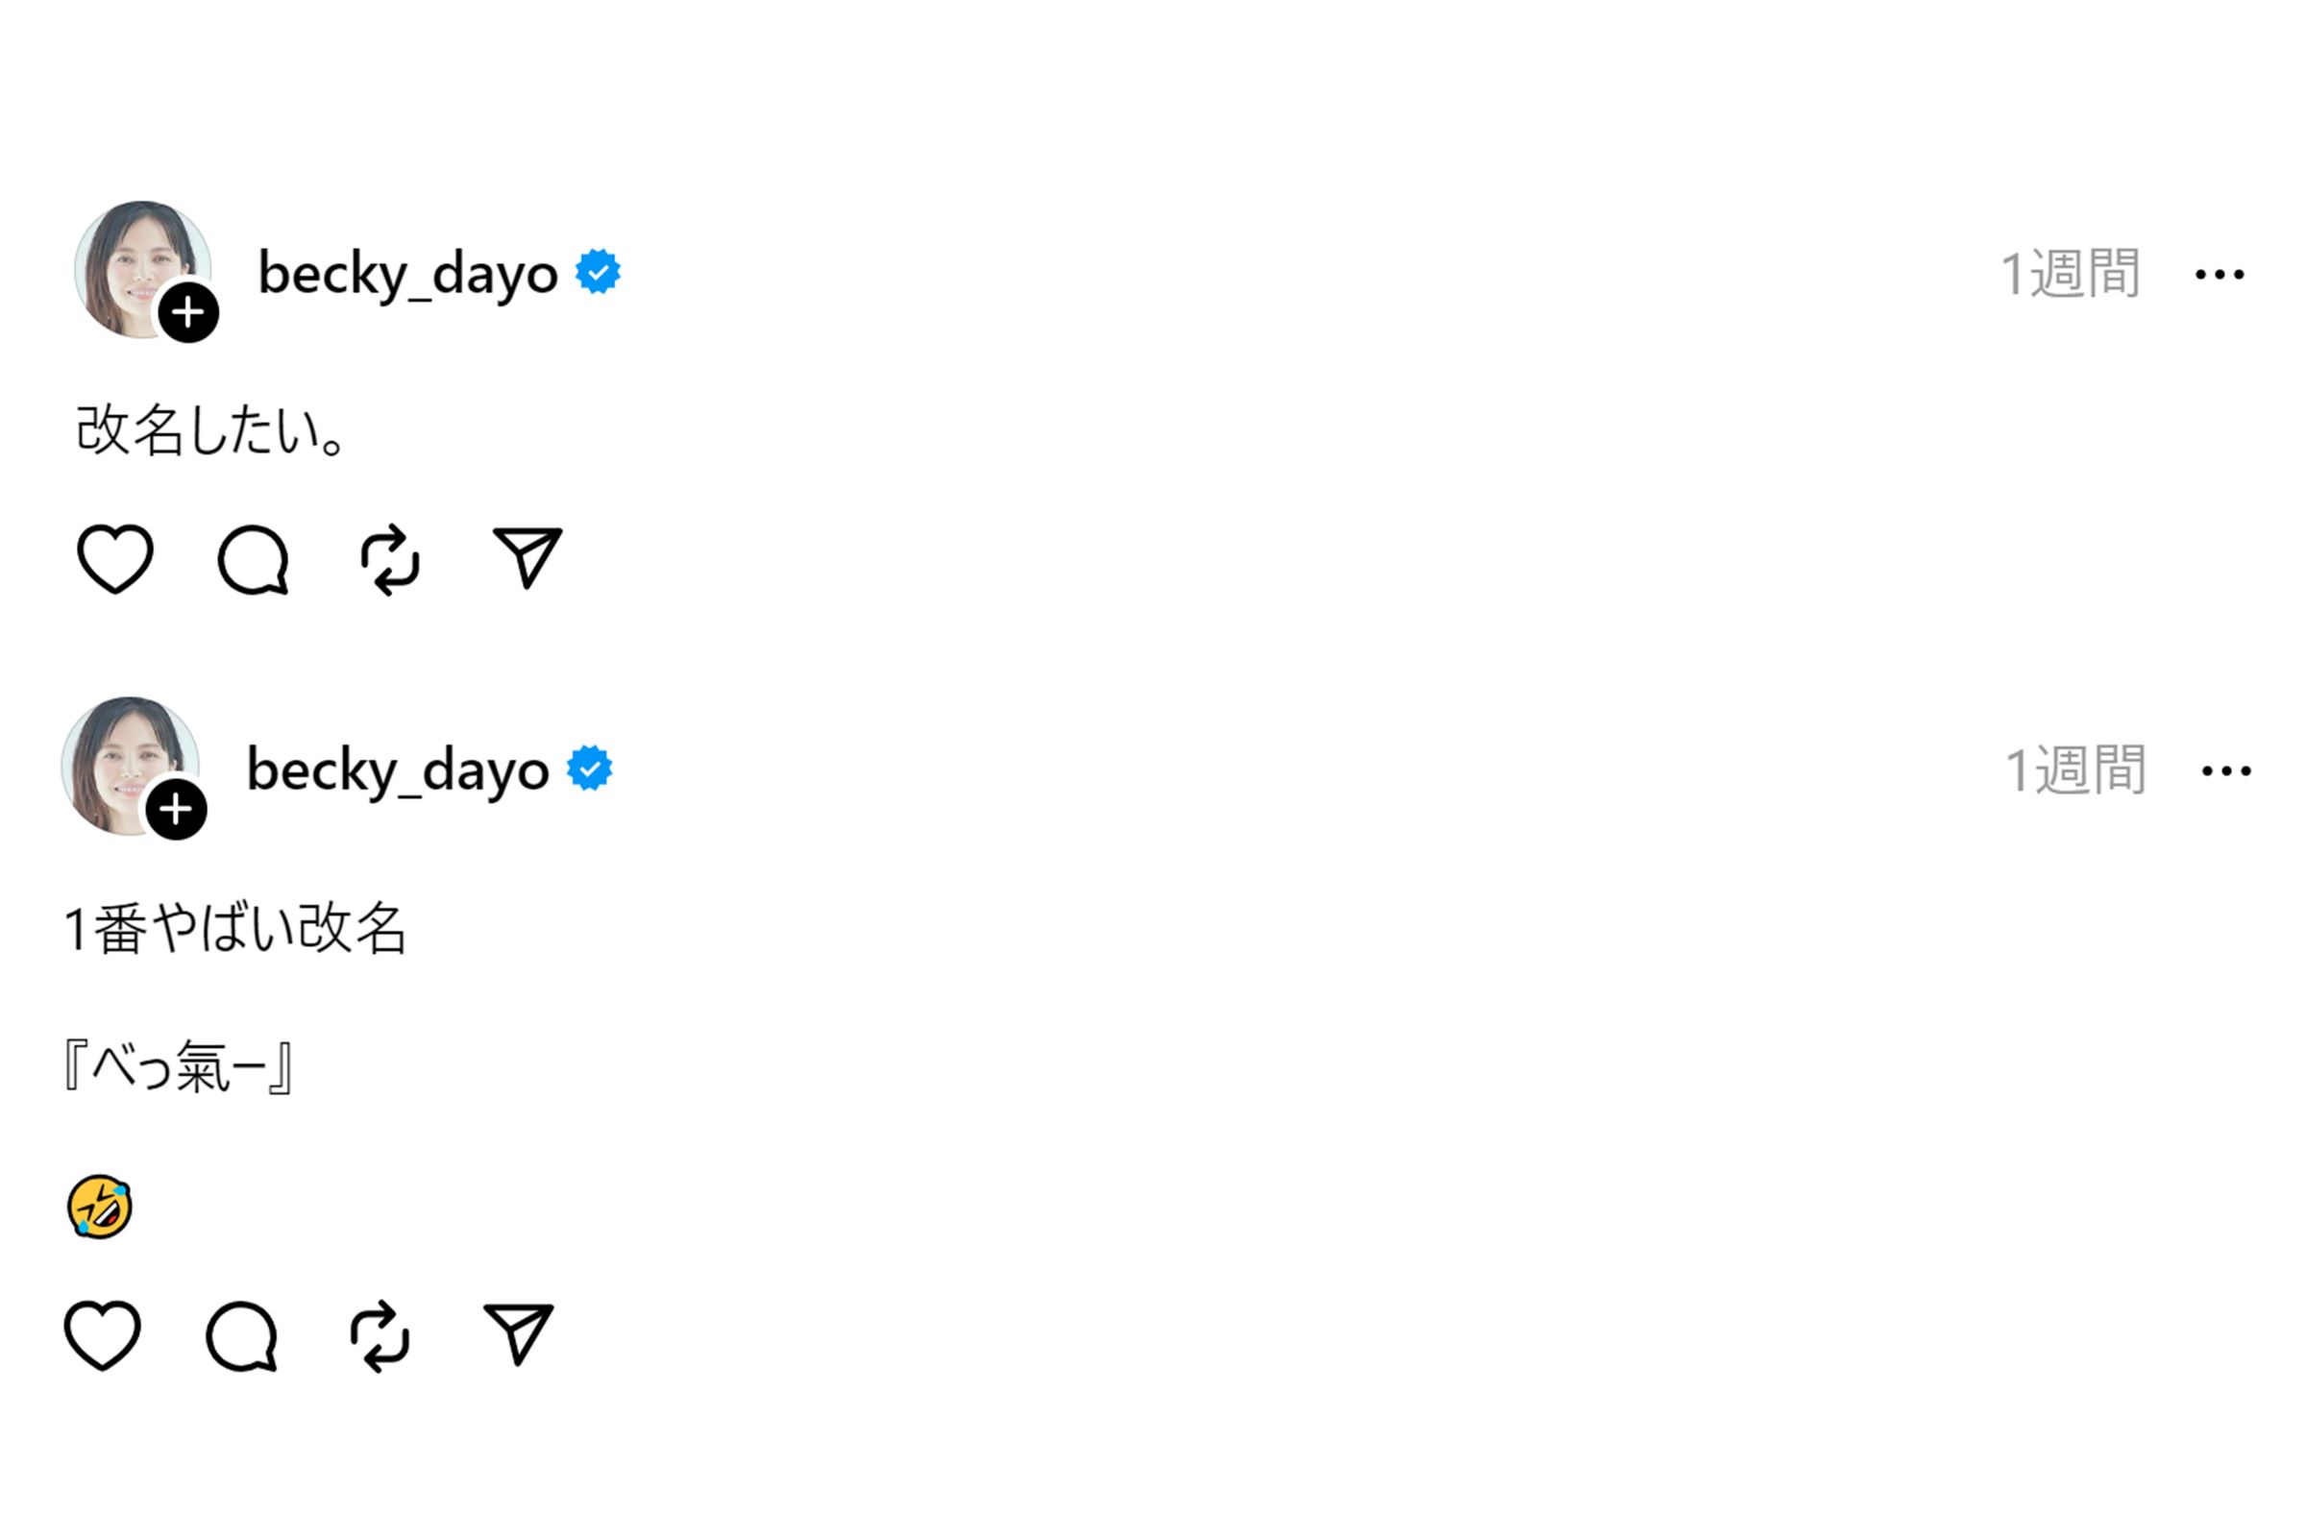Open more options for the first post
This screenshot has height=1538, width=2306.
pyautogui.click(x=2220, y=275)
